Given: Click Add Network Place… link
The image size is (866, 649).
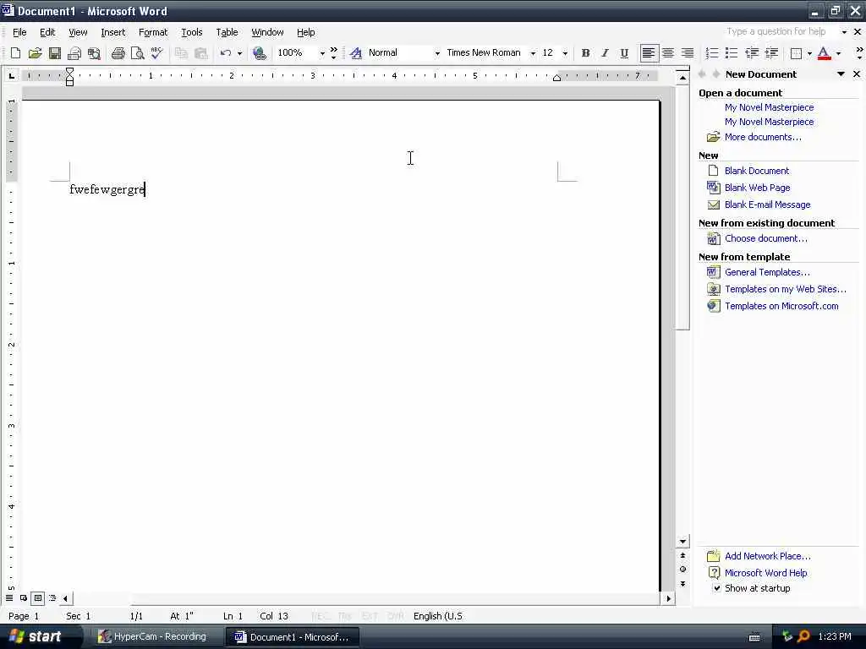Looking at the screenshot, I should coord(768,556).
